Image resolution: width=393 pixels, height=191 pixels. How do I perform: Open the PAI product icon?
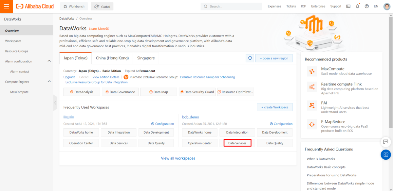tap(312, 105)
